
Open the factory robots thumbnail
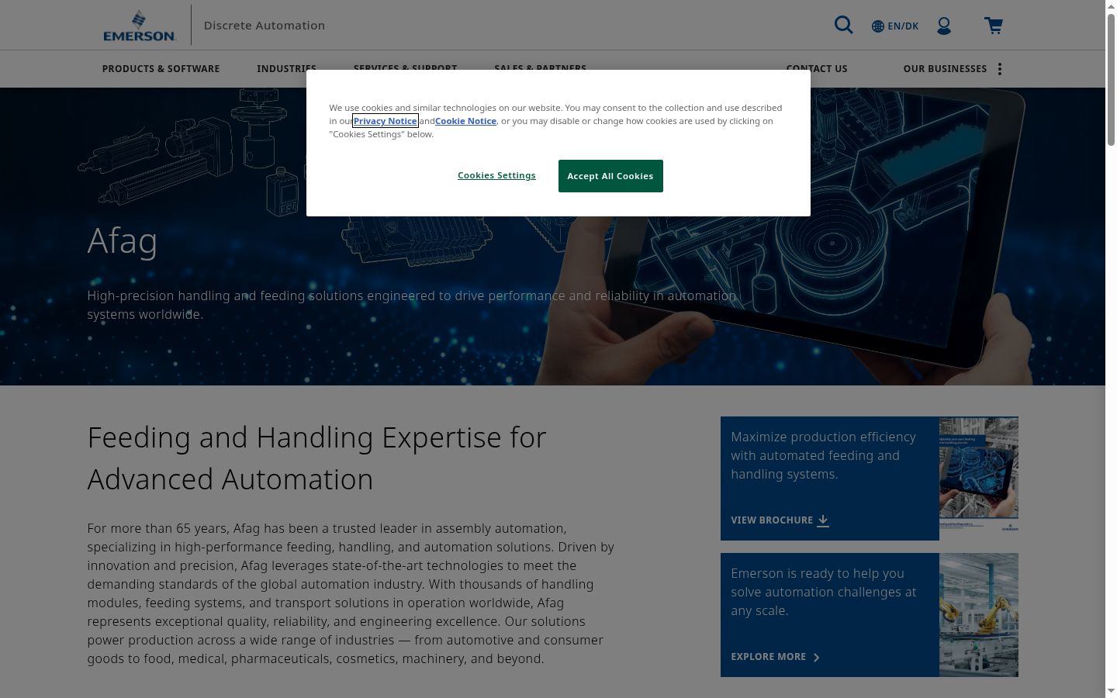(x=979, y=615)
